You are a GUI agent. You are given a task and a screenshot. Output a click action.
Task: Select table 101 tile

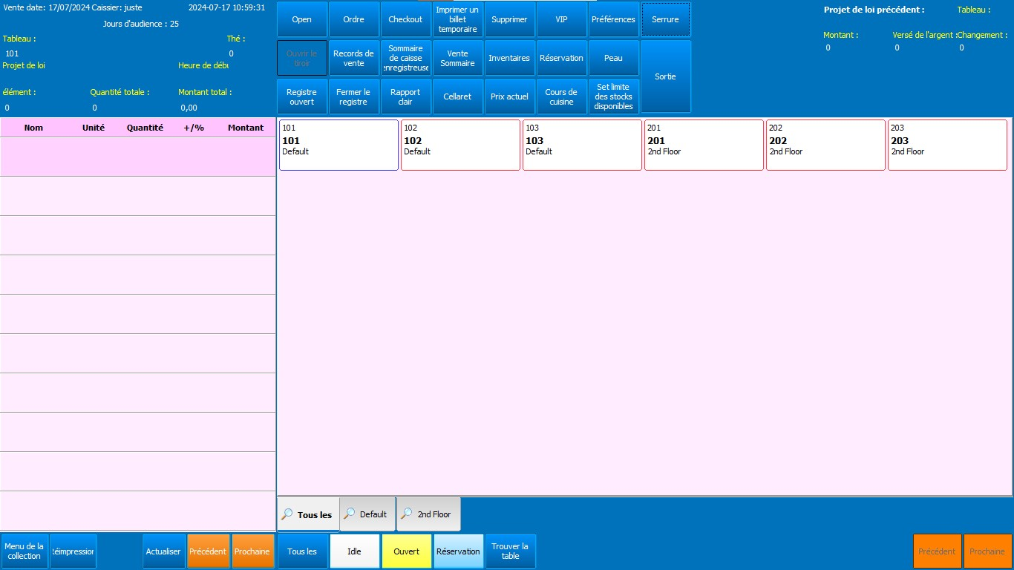coord(338,145)
